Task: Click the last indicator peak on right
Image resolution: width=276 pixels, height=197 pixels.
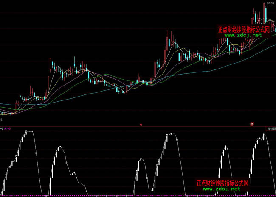Action: coord(264,135)
